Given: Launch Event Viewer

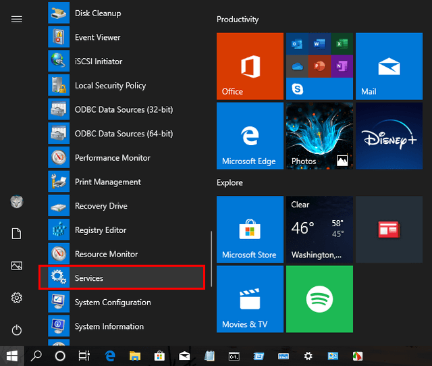Looking at the screenshot, I should 126,37.
